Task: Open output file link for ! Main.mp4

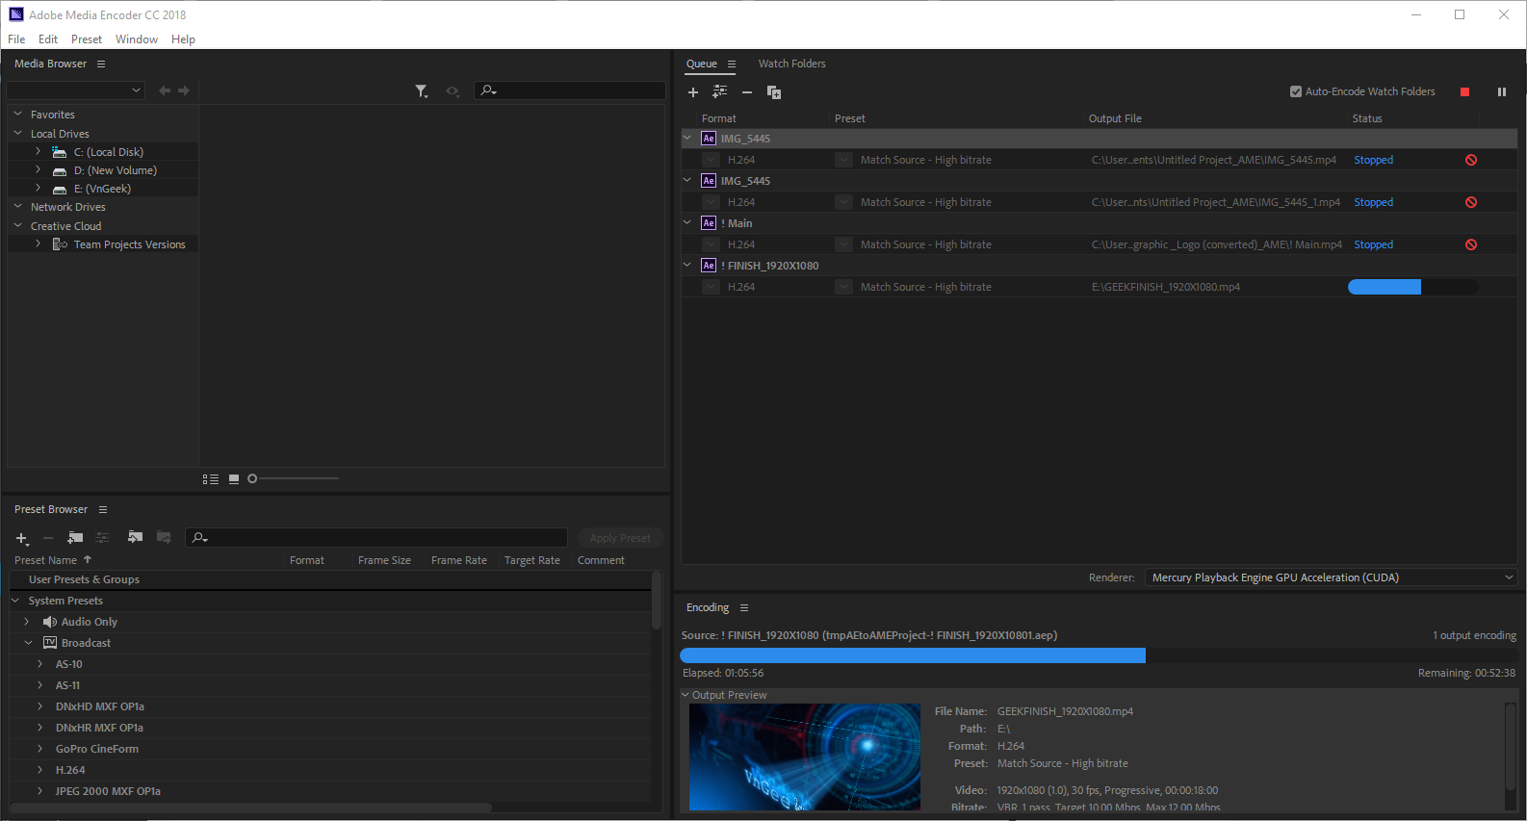Action: coord(1216,244)
